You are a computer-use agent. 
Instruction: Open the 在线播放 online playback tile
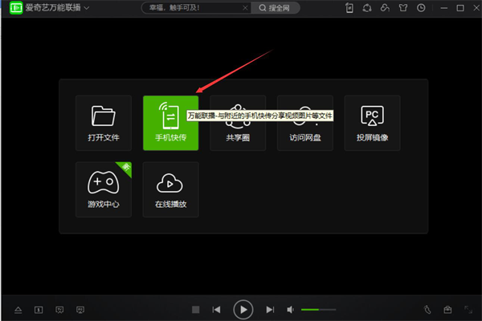coord(170,189)
